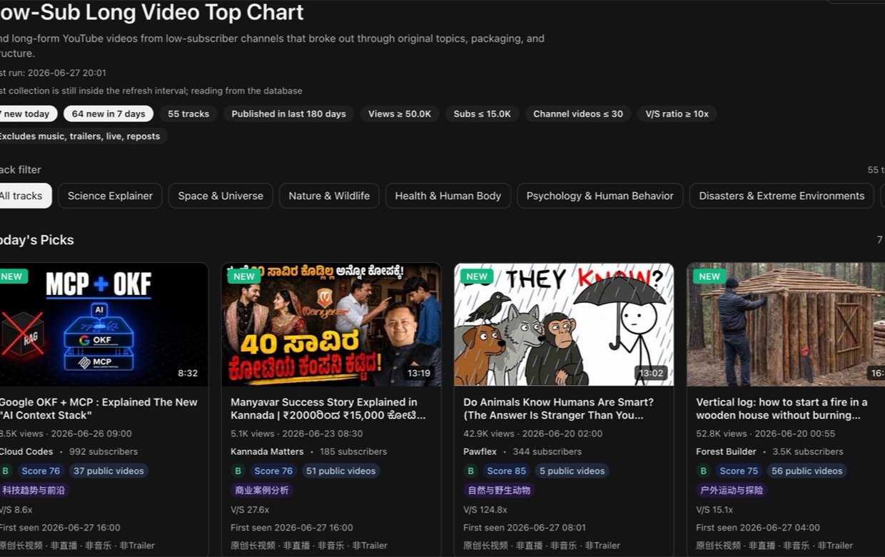The height and width of the screenshot is (557, 885).
Task: Click the B grade badge for Pawflex
Action: pyautogui.click(x=470, y=471)
